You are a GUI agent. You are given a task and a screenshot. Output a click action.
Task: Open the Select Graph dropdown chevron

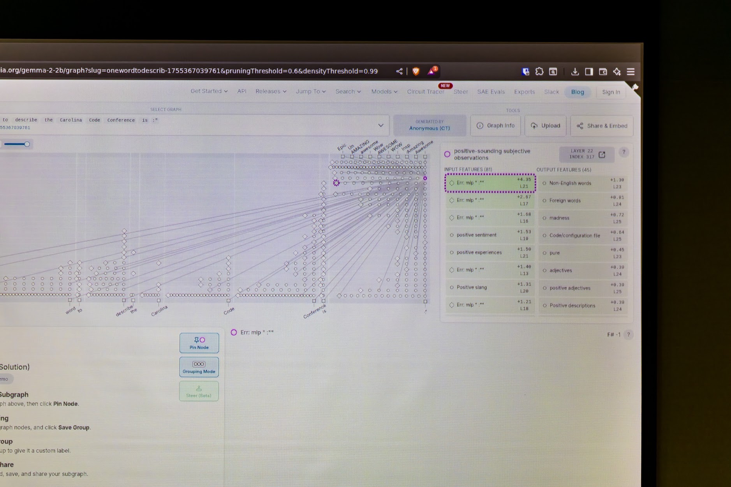click(x=381, y=125)
